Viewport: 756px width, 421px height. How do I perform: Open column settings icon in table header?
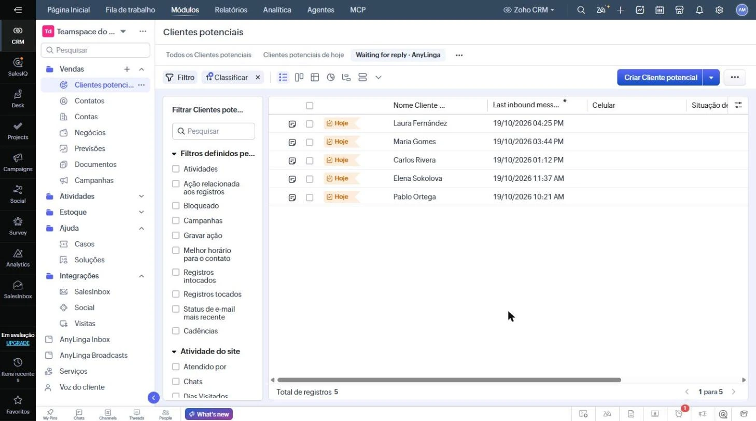click(x=738, y=105)
